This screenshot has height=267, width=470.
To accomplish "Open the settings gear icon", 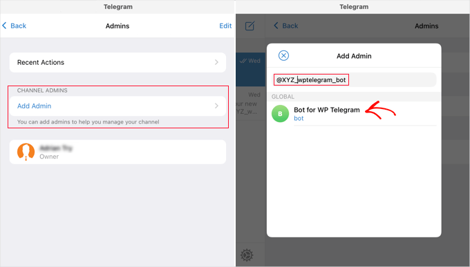I will coord(247,255).
